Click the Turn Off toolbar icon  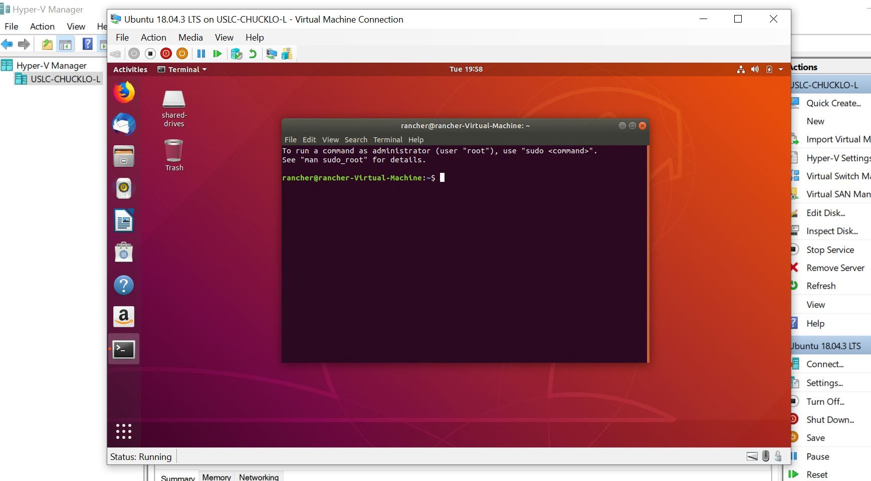point(150,54)
